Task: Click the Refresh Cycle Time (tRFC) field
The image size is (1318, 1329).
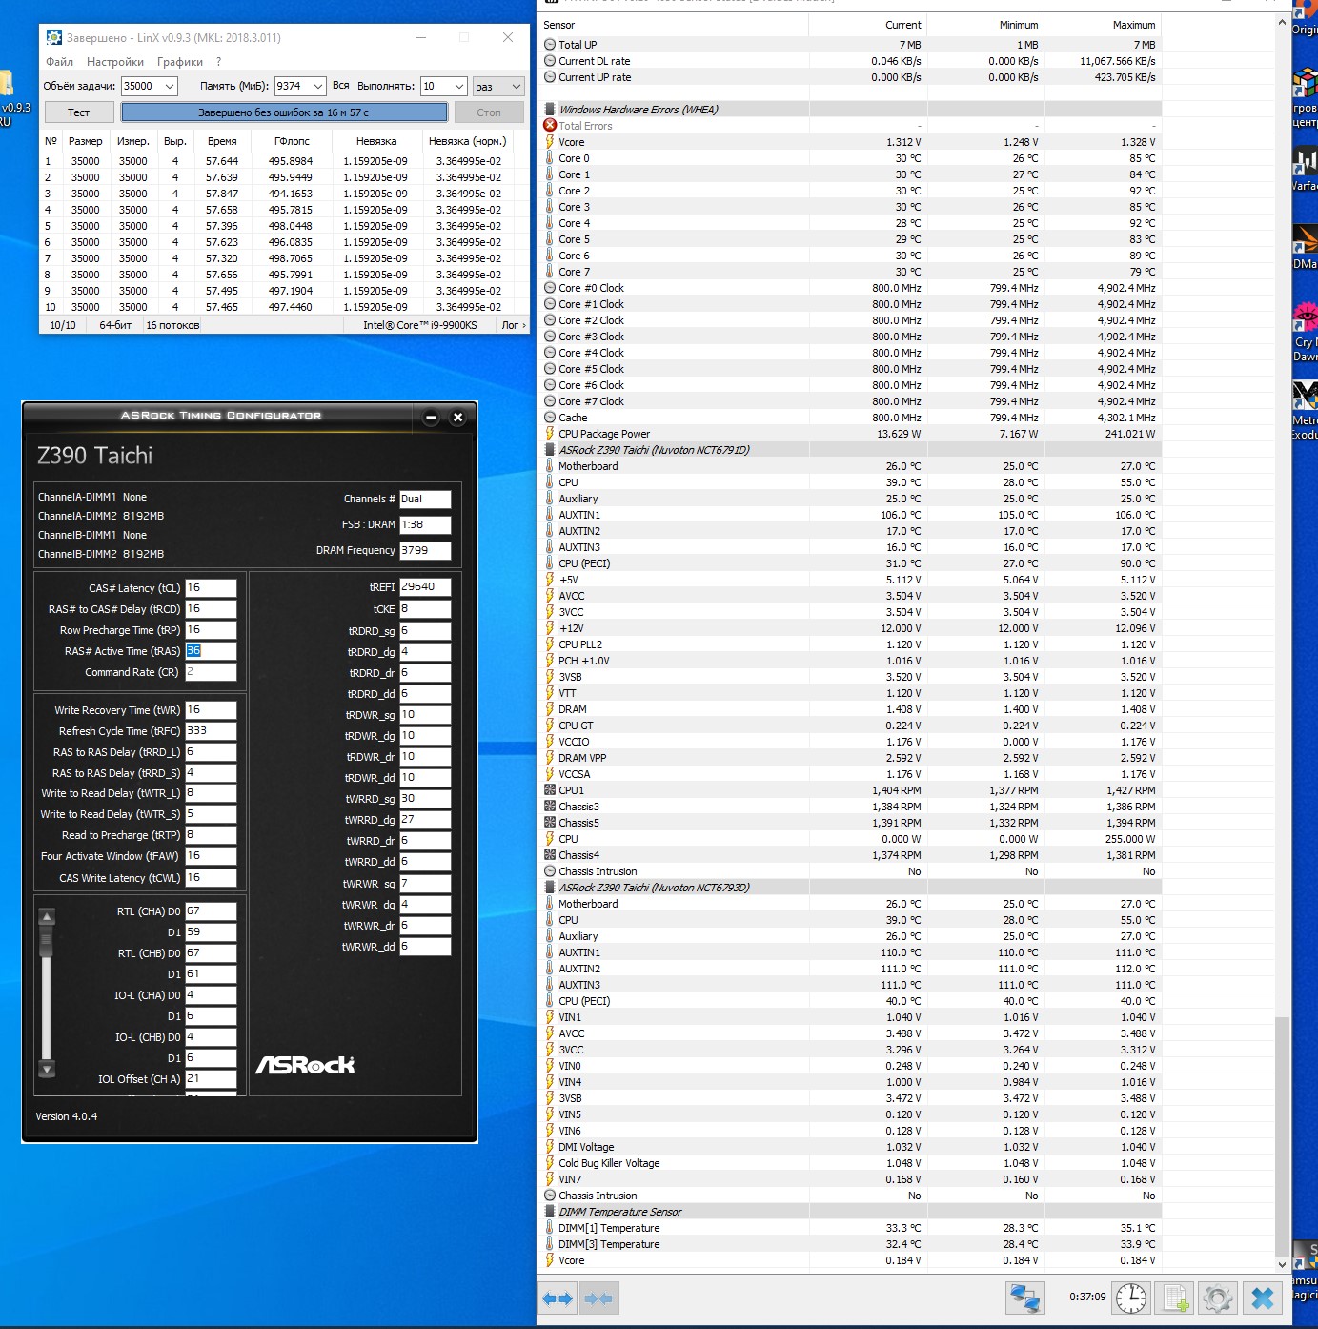Action: point(211,731)
